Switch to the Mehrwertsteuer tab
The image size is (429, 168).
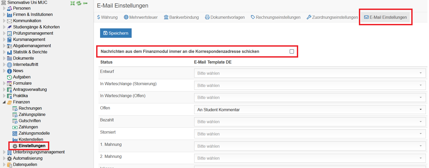(x=141, y=17)
